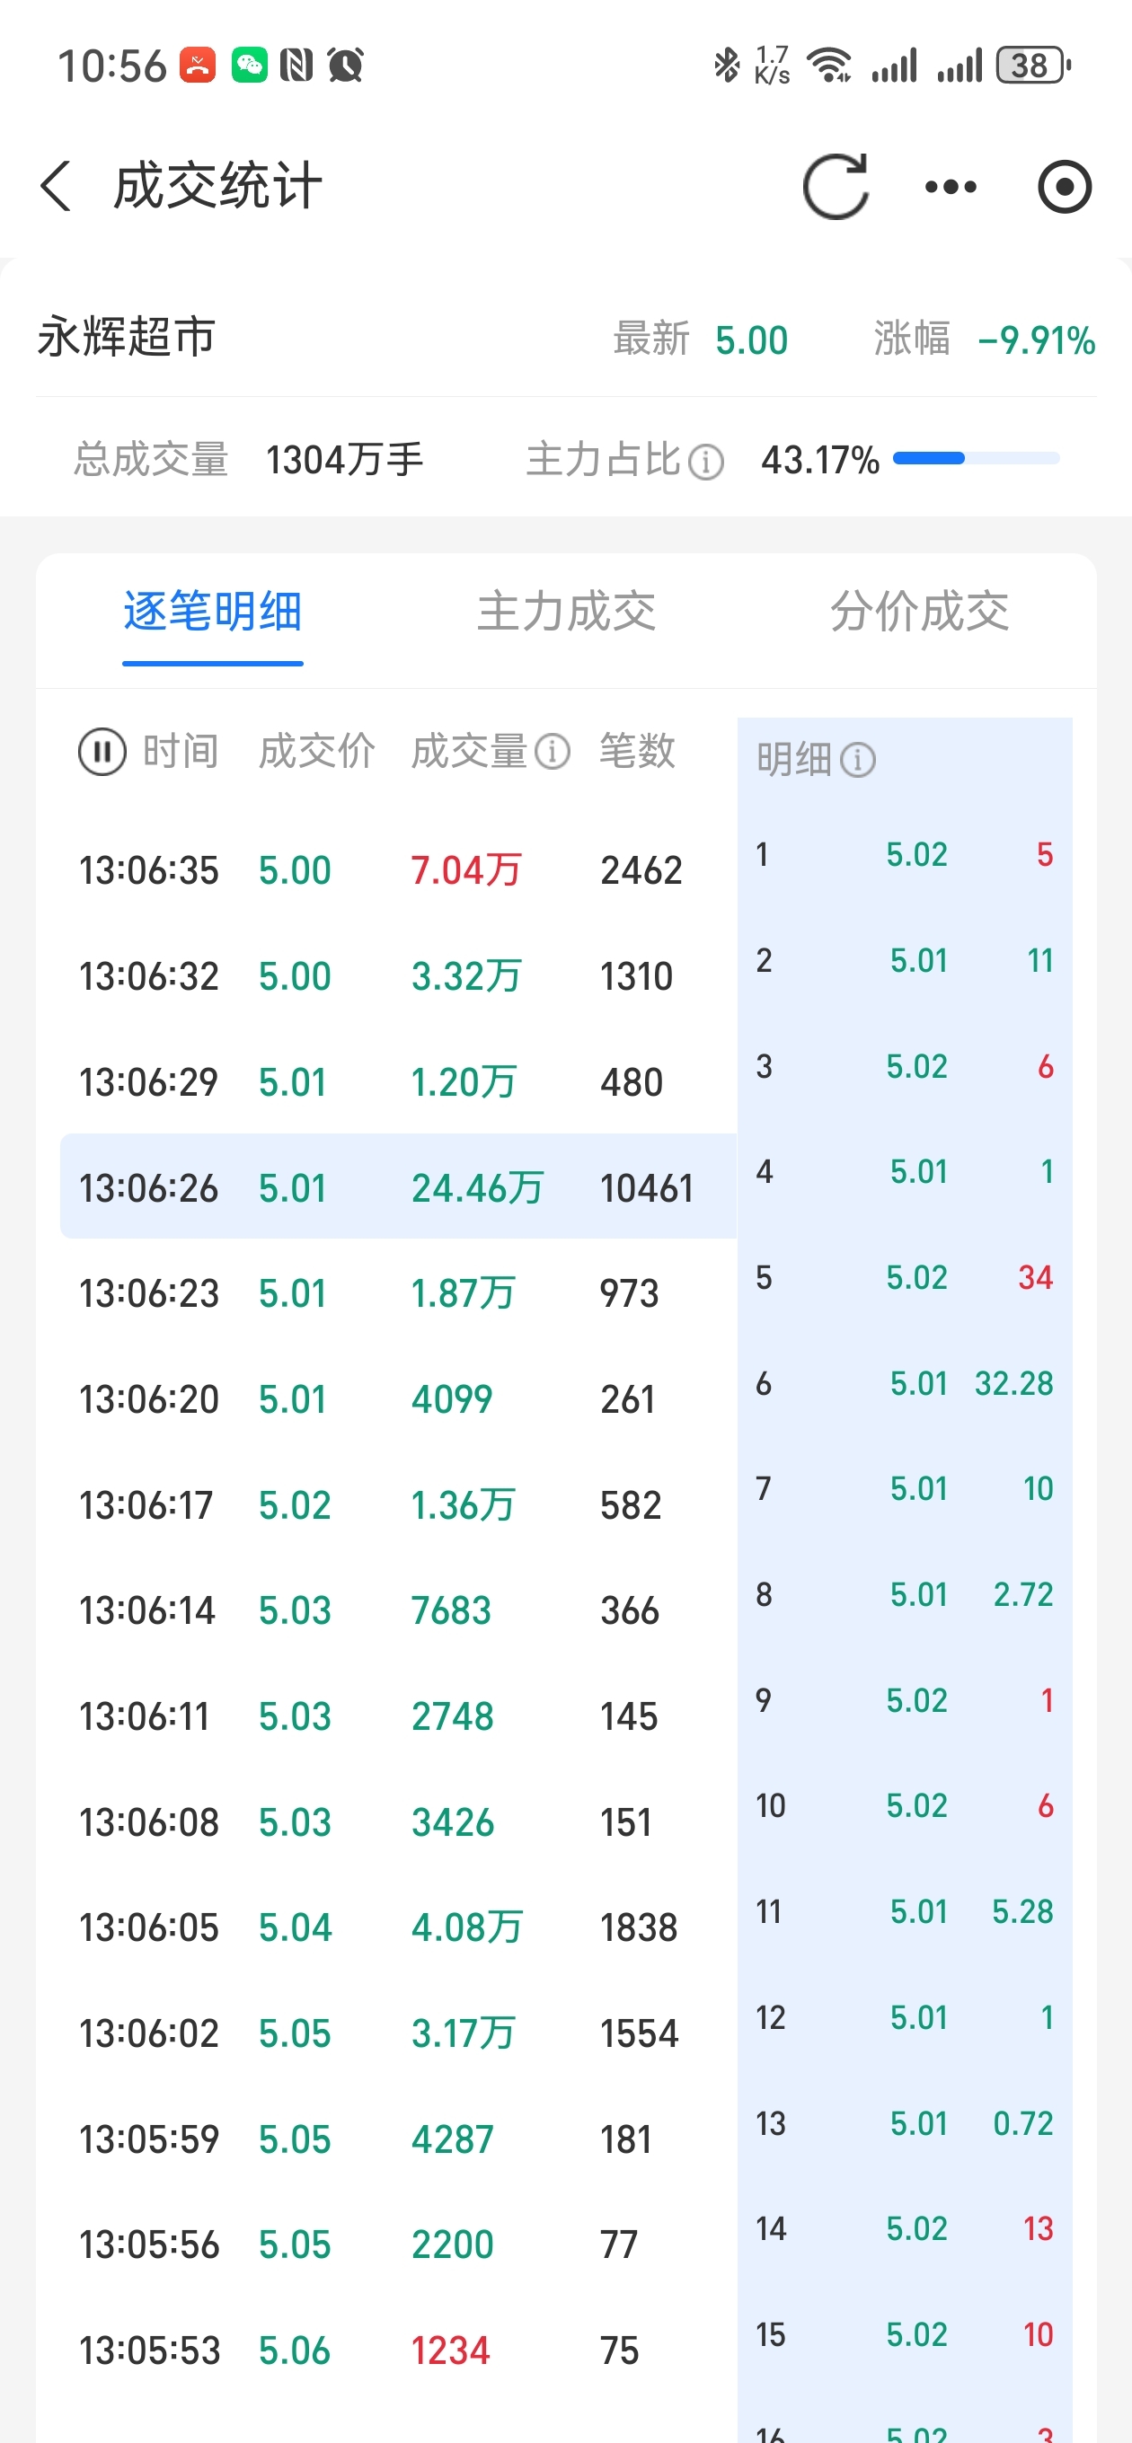Tap the back arrow beside 成交统计

[56, 186]
